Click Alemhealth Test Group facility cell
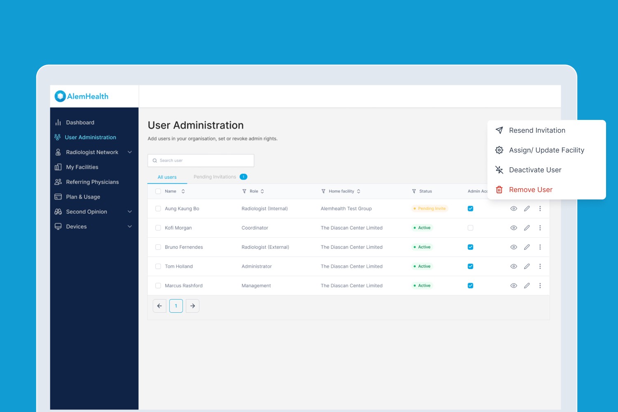618x412 pixels. tap(346, 208)
